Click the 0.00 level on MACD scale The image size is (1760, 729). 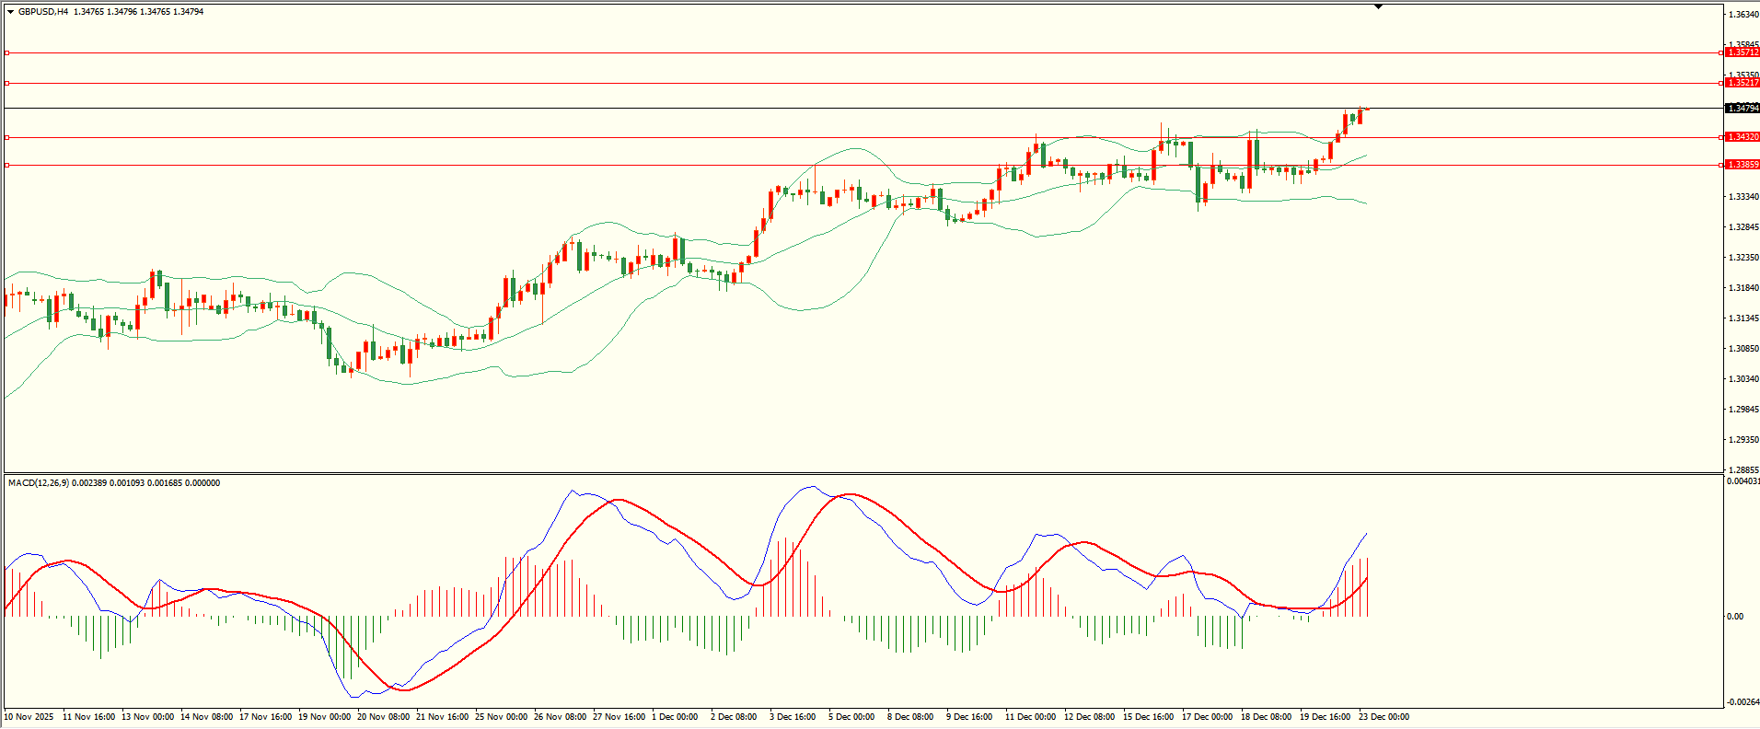tap(1735, 617)
